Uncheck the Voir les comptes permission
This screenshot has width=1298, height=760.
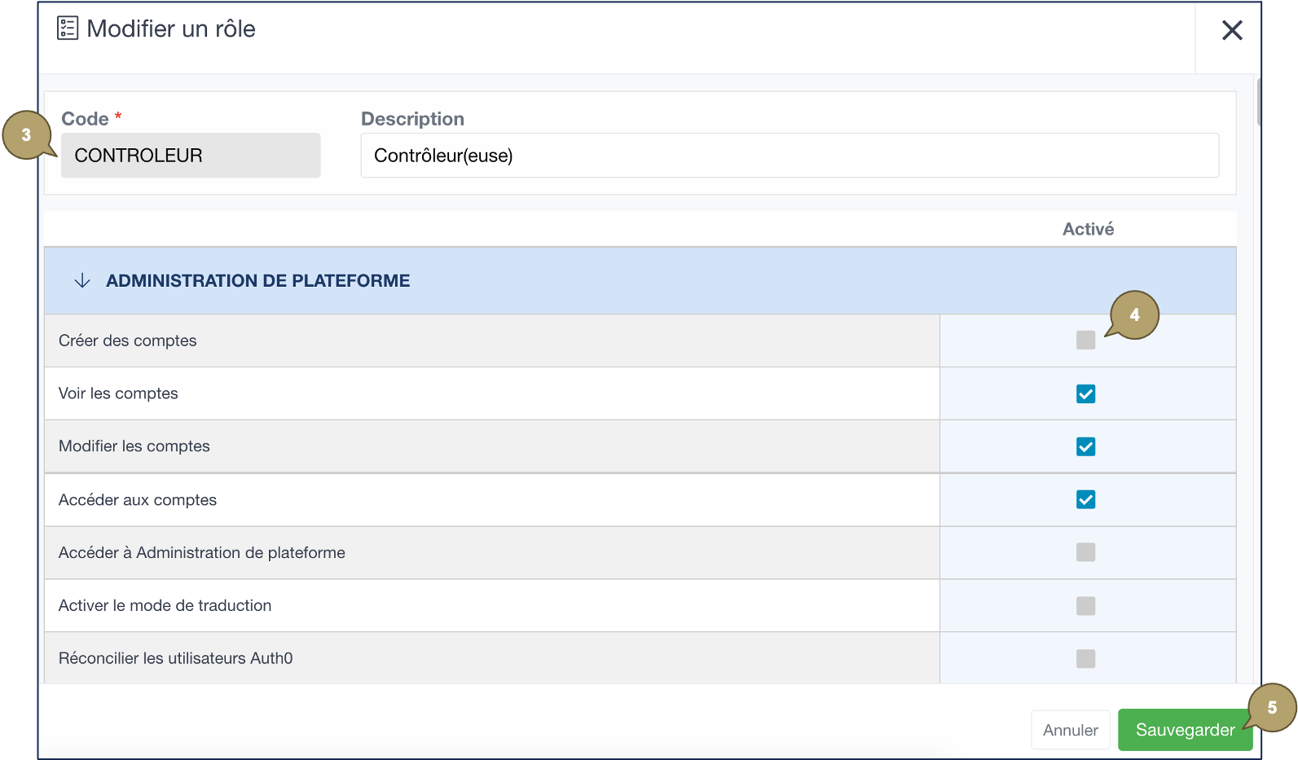click(1085, 394)
